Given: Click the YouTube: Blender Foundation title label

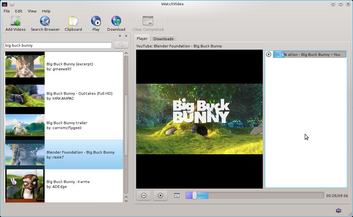Looking at the screenshot, I should pos(179,46).
